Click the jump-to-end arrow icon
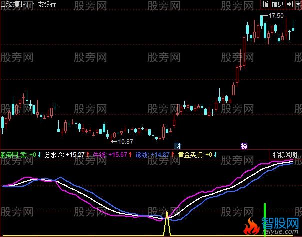Viewport: 302px width, 237px height. coord(289,4)
